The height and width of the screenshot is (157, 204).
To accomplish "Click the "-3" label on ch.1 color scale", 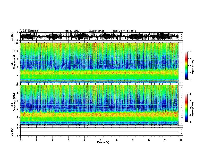I will click(x=190, y=52).
